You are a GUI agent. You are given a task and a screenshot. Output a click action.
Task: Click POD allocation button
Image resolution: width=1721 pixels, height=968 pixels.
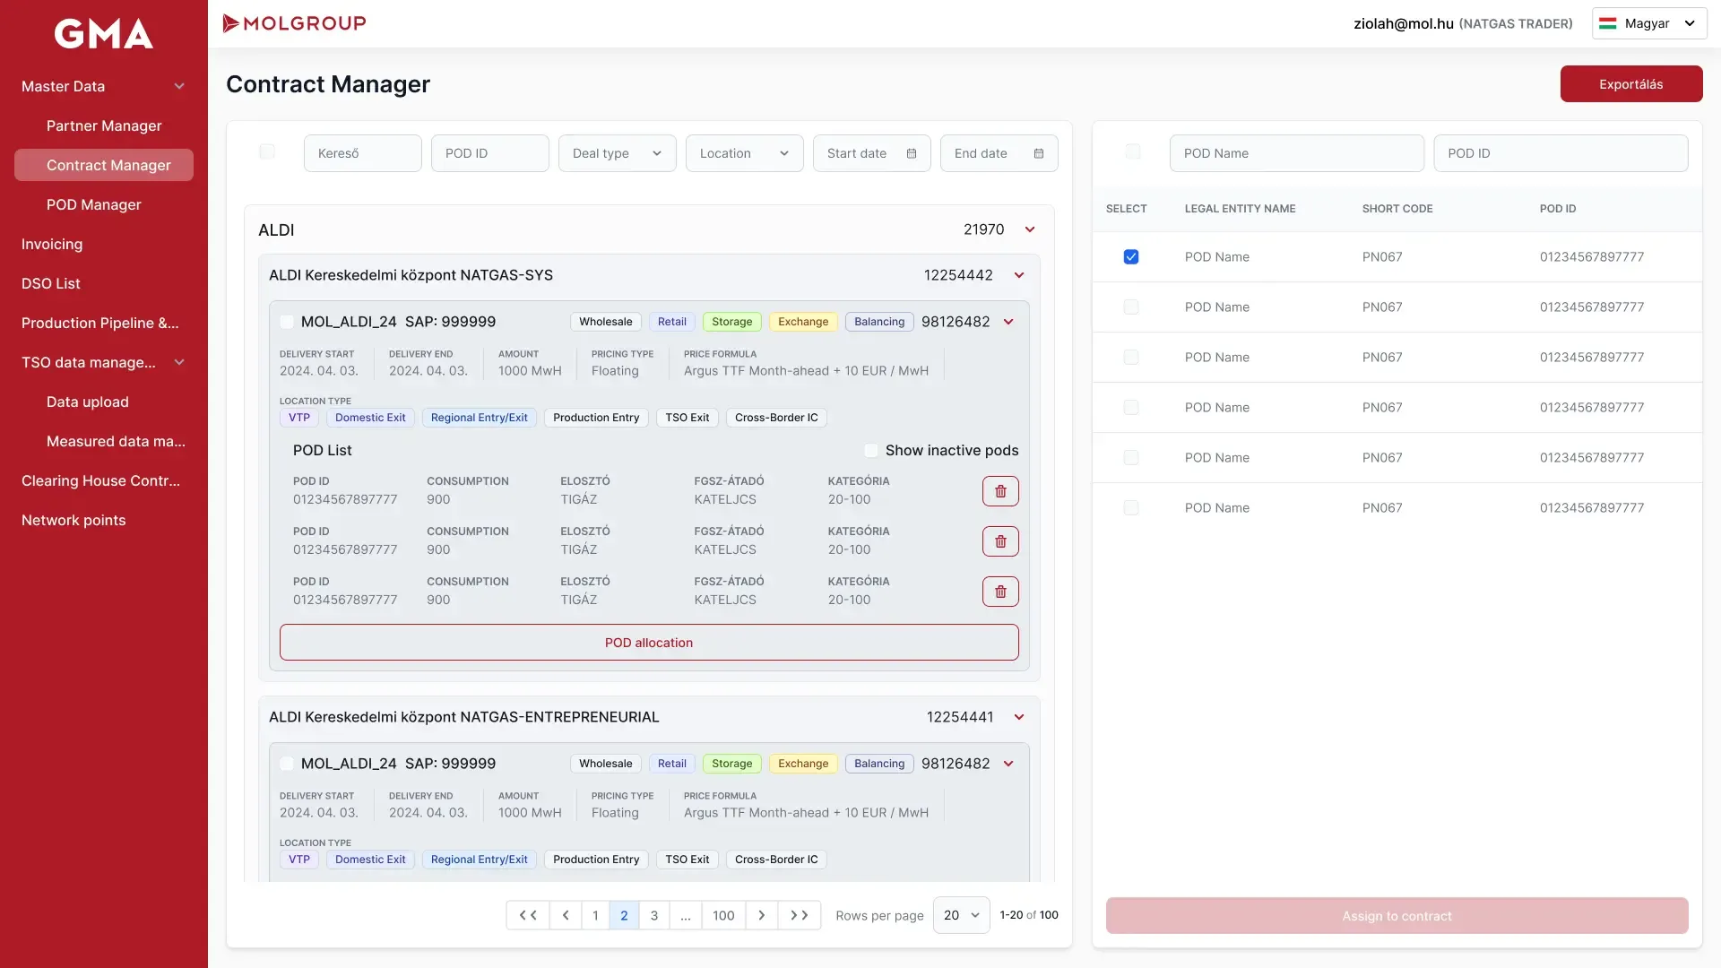(649, 643)
